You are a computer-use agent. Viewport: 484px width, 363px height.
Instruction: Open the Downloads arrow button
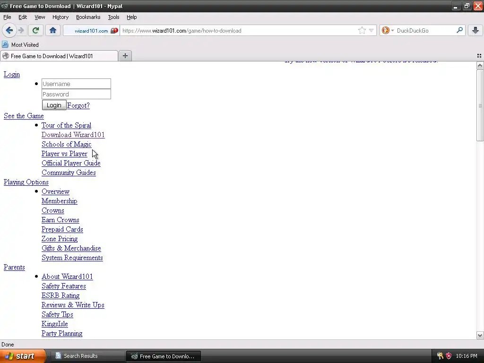(x=475, y=30)
